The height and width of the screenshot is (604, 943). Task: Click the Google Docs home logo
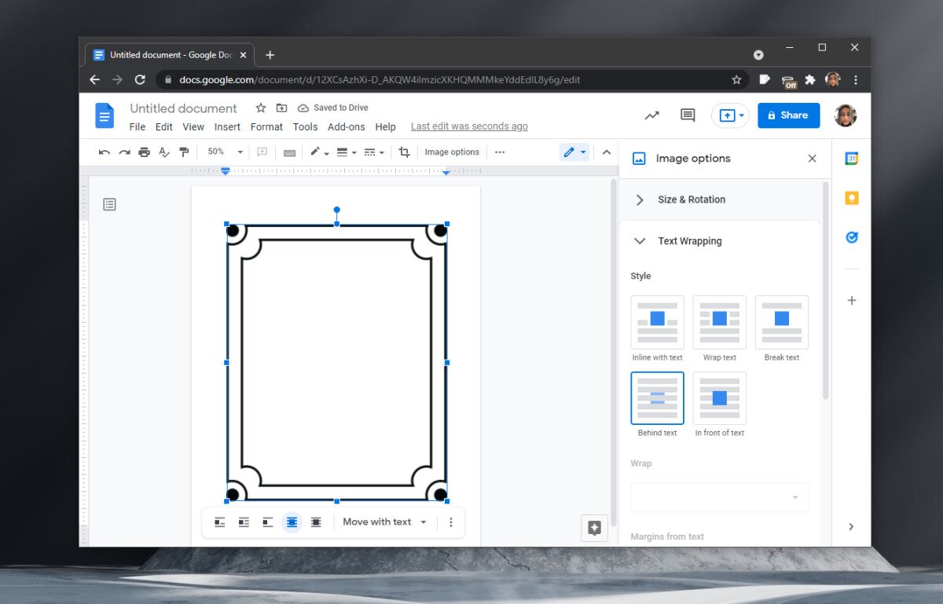click(105, 115)
